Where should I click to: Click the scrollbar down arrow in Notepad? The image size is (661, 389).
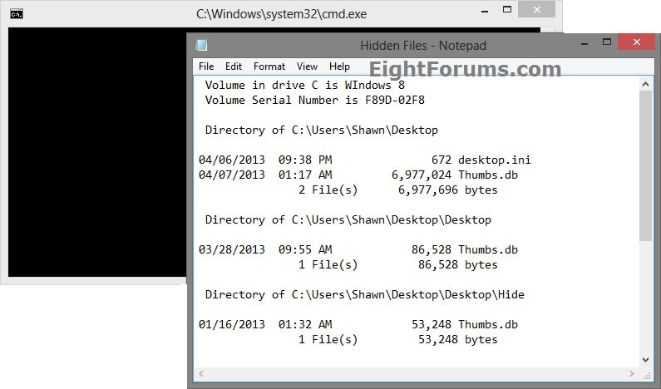646,358
